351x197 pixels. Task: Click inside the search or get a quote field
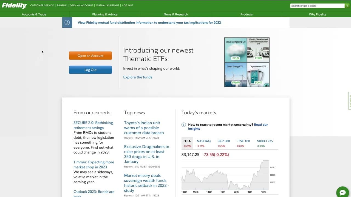(315, 5)
